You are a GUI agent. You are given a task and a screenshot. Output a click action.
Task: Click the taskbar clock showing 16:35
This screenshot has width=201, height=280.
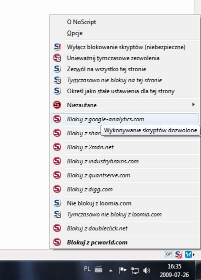(x=174, y=270)
